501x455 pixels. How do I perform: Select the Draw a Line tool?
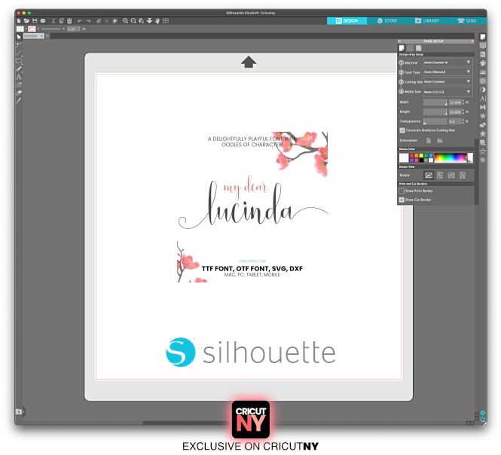pos(19,53)
